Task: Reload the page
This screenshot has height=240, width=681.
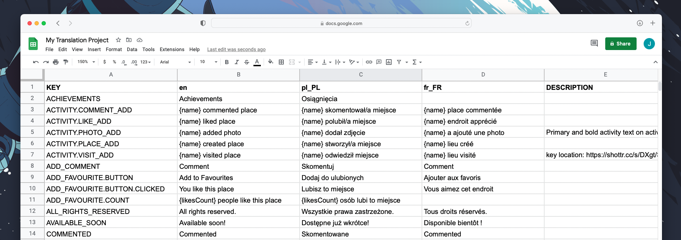Action: 467,23
